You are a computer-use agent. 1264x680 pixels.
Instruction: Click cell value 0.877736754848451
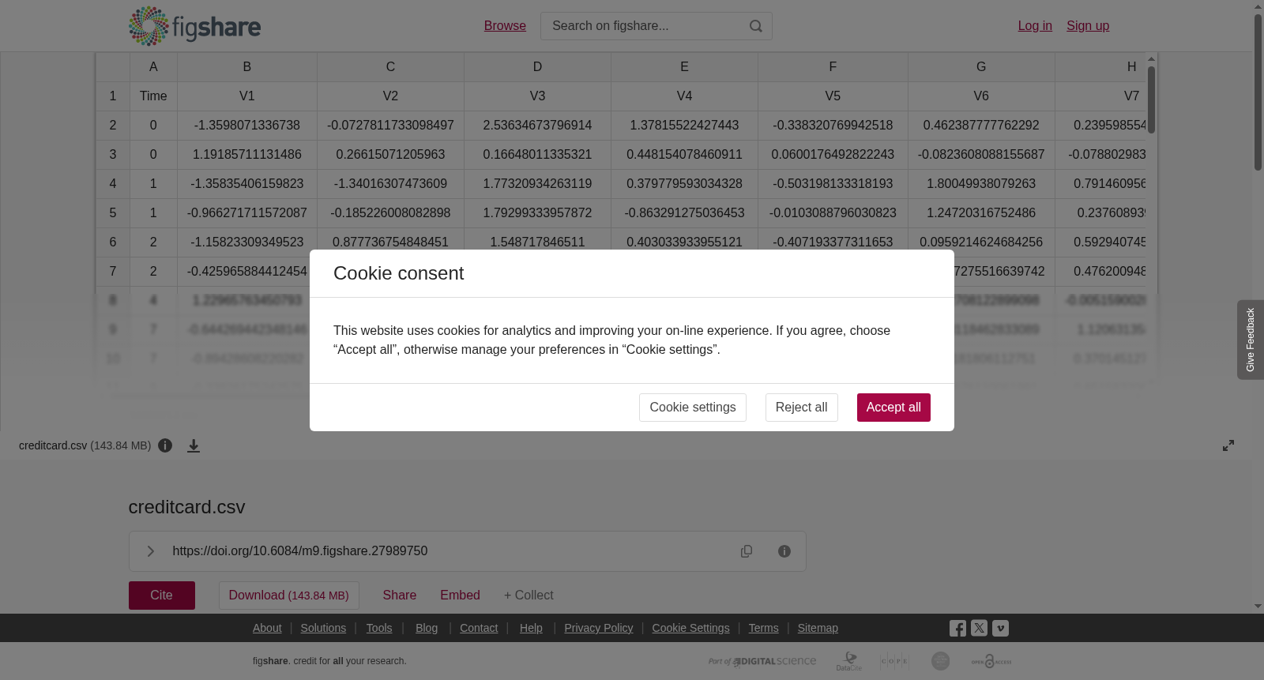(x=390, y=242)
